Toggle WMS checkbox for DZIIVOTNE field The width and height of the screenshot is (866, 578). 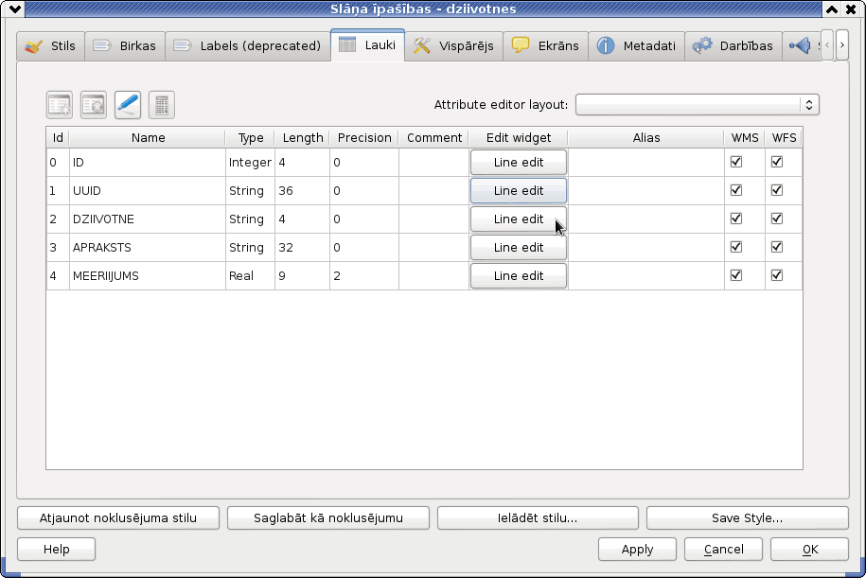click(736, 219)
